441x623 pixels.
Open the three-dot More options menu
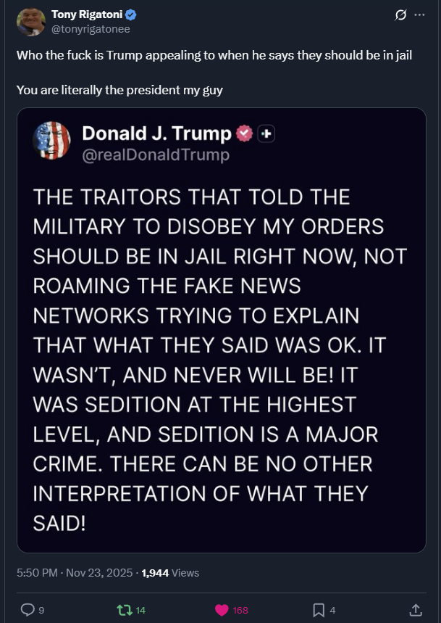[419, 15]
